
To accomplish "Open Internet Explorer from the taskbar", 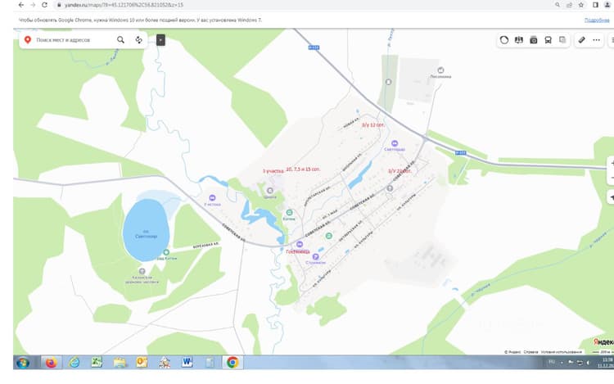I will tap(74, 363).
